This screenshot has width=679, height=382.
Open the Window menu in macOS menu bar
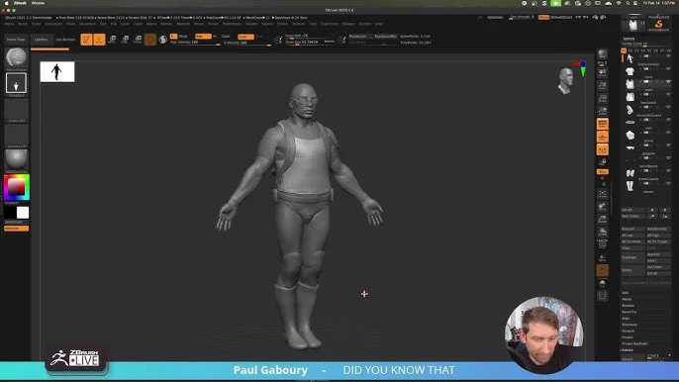tap(38, 3)
